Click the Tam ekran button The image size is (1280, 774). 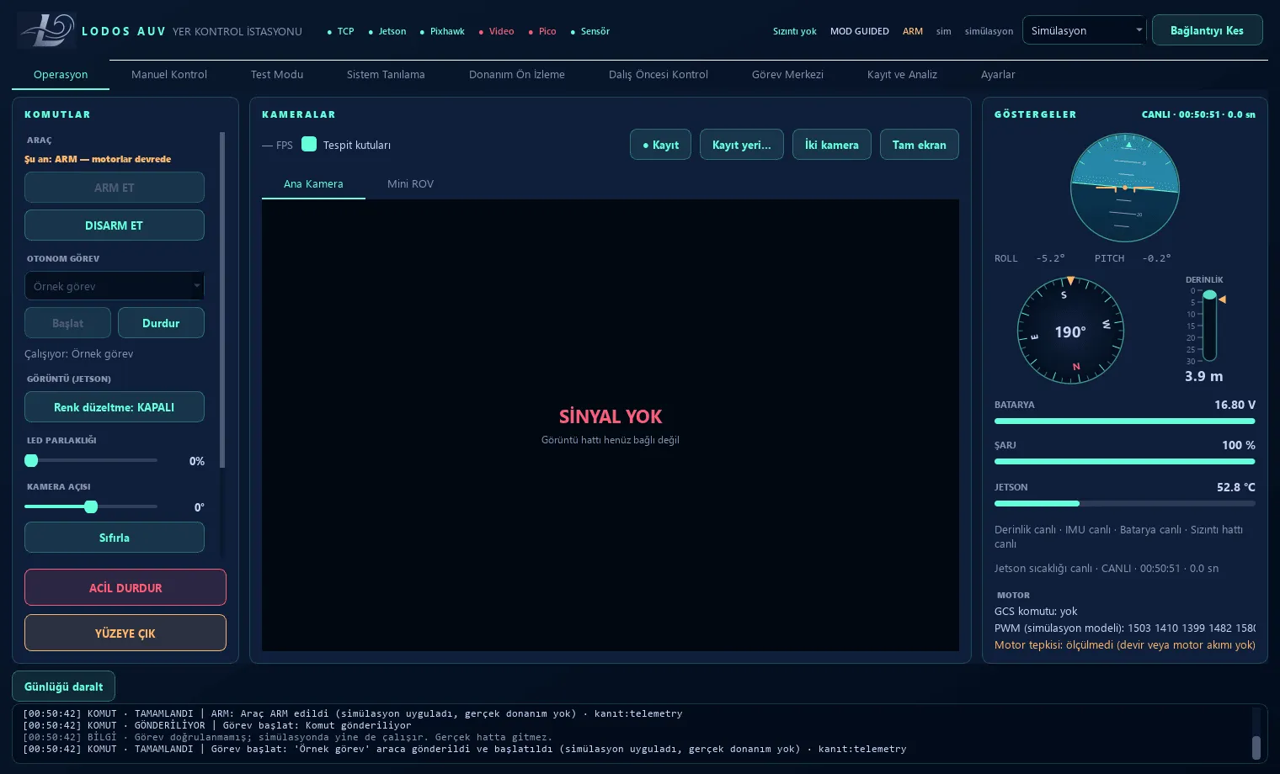920,145
